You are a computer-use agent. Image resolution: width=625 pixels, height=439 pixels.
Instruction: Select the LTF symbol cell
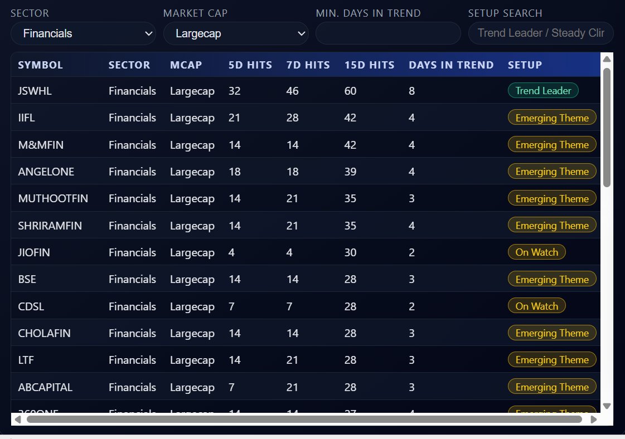pyautogui.click(x=26, y=360)
